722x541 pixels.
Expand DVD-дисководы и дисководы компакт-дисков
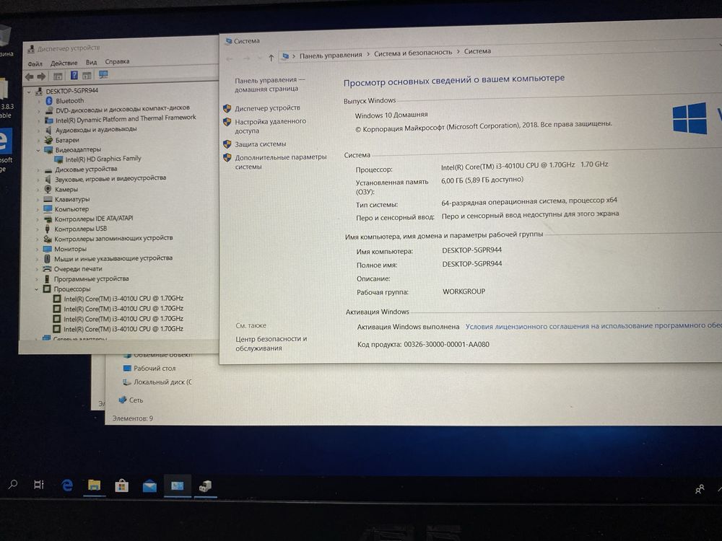(x=40, y=111)
